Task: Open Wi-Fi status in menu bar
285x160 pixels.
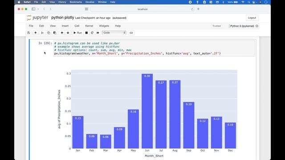Action: tap(243, 2)
